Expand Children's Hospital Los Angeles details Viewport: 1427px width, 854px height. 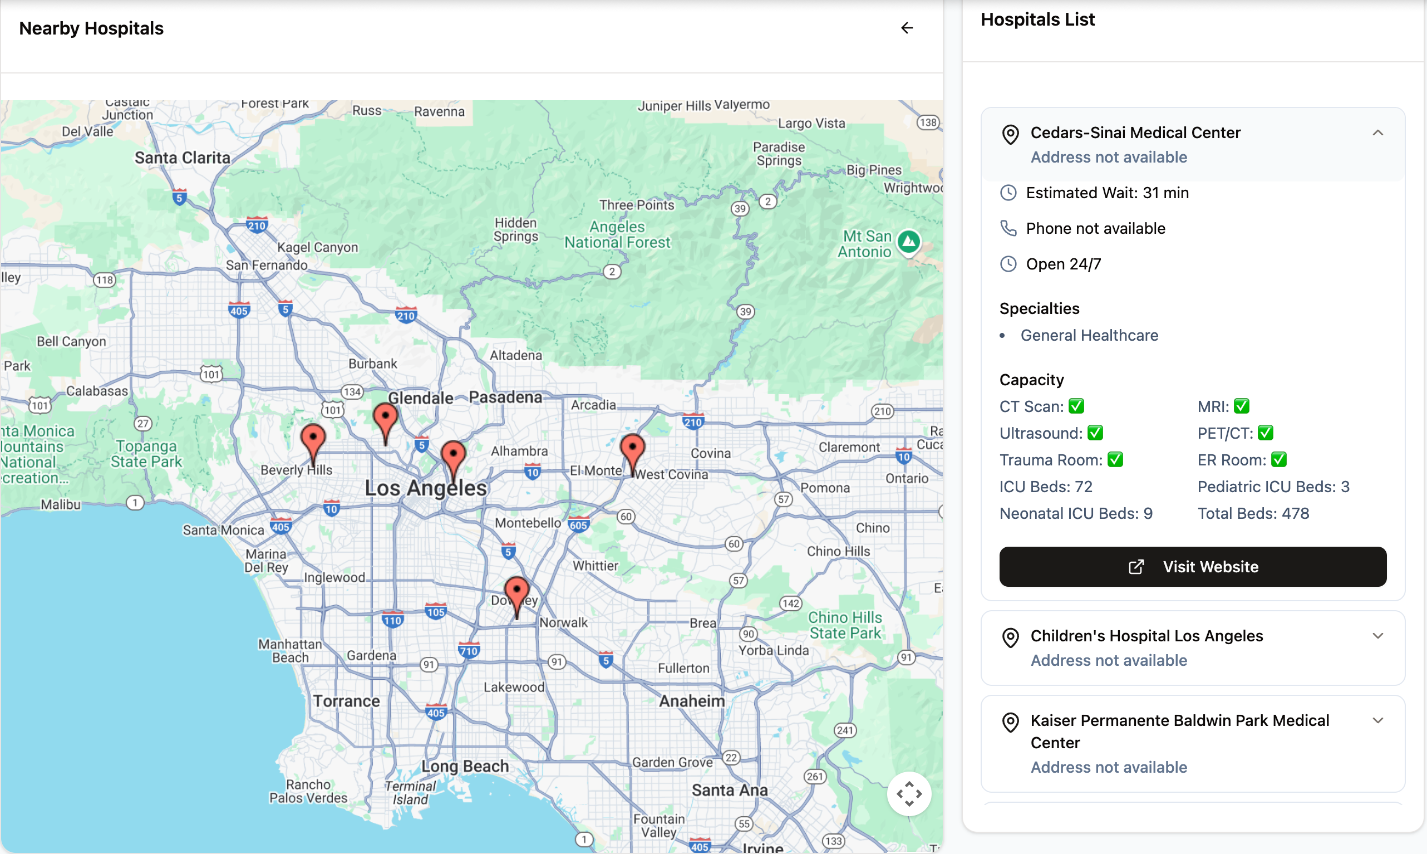(x=1377, y=636)
